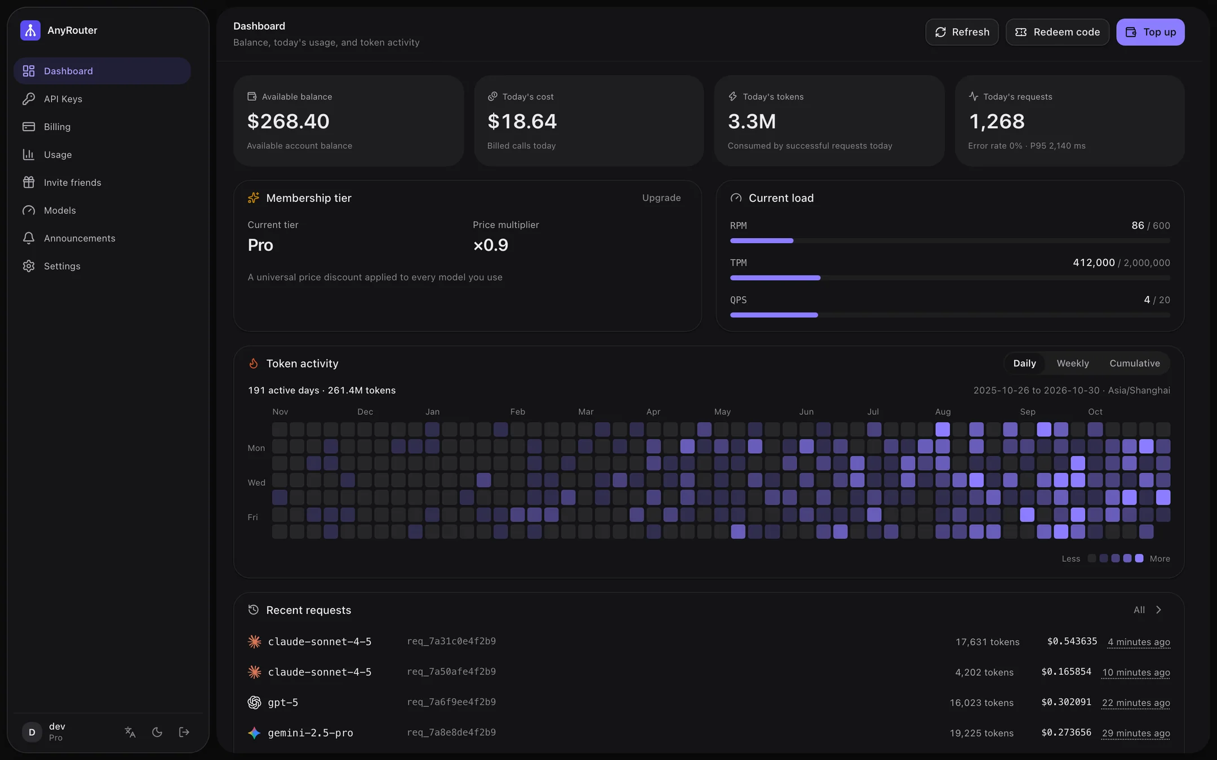Click the Top up button
Viewport: 1217px width, 760px height.
(1151, 32)
